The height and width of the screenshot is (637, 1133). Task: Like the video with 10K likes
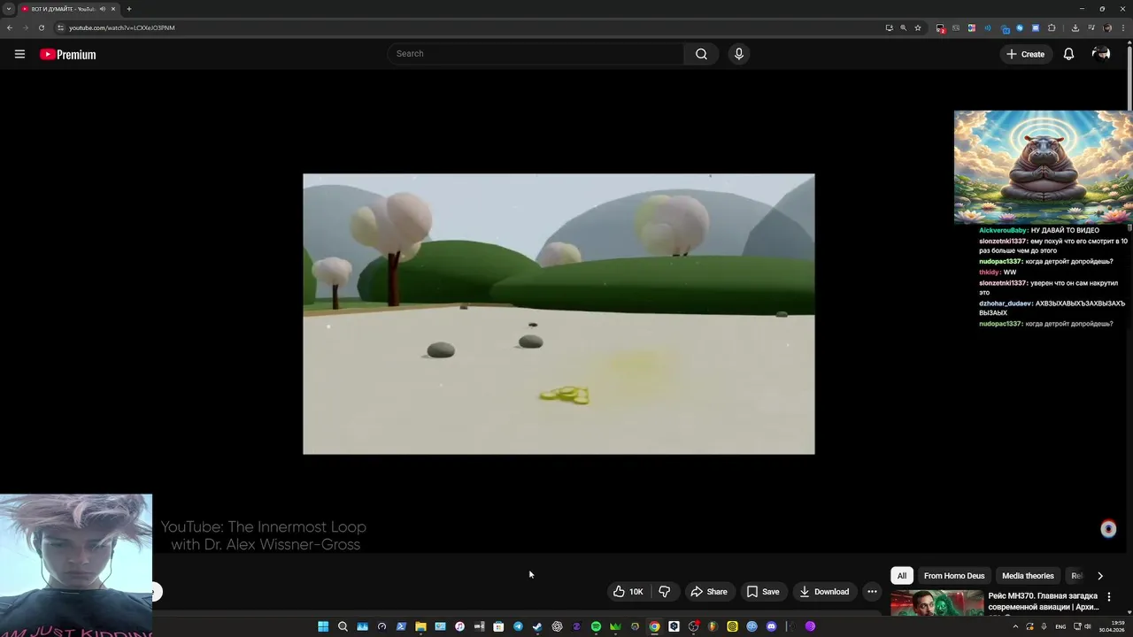[628, 592]
